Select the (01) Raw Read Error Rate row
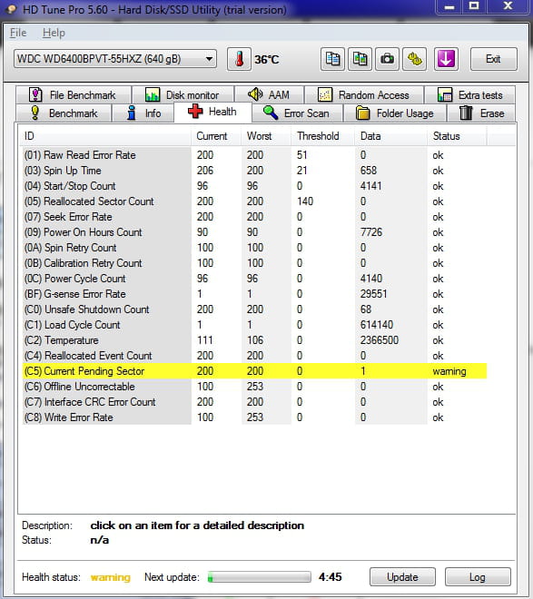Viewport: 533px width, 599px height. 254,155
